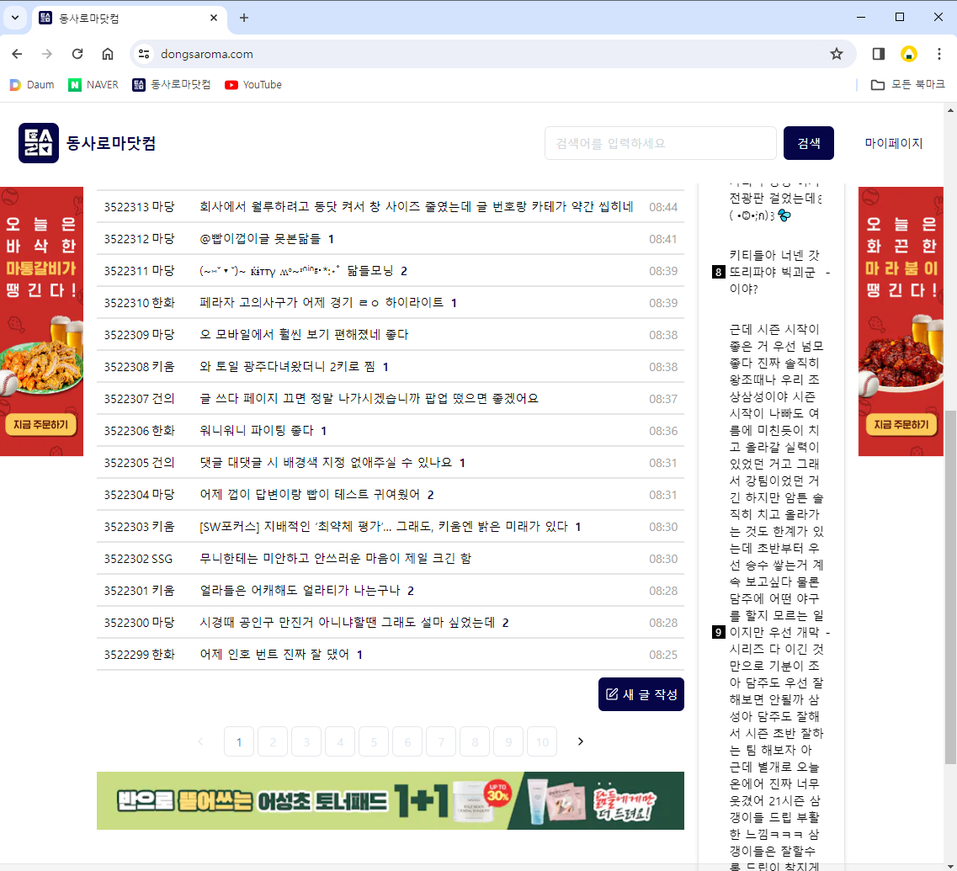Open the 마이페이지 link

tap(894, 143)
